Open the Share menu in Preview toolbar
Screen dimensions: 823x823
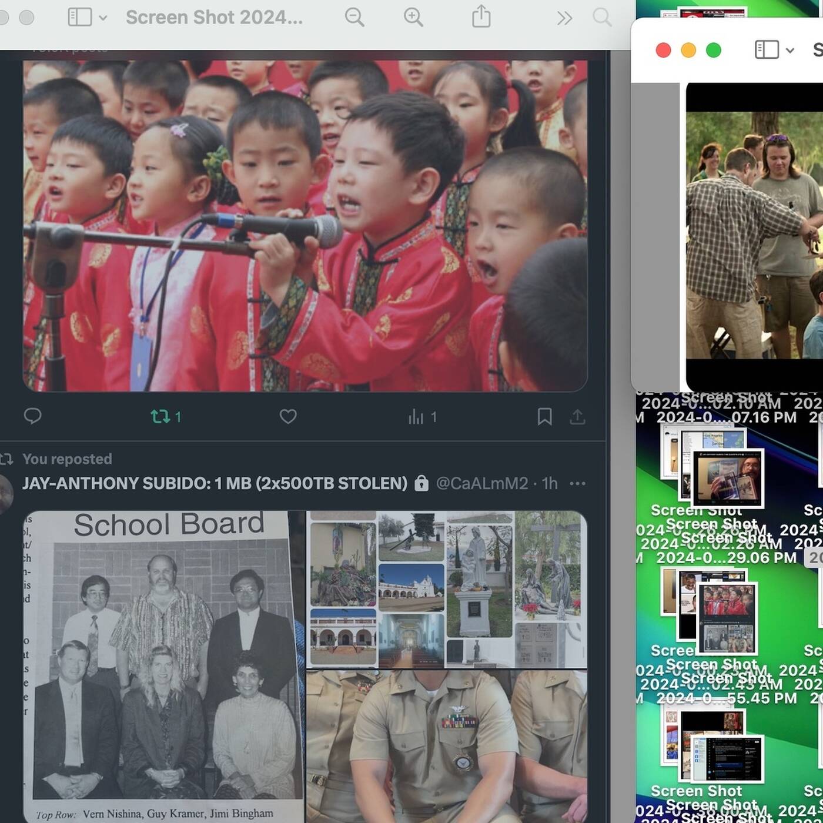click(x=481, y=16)
